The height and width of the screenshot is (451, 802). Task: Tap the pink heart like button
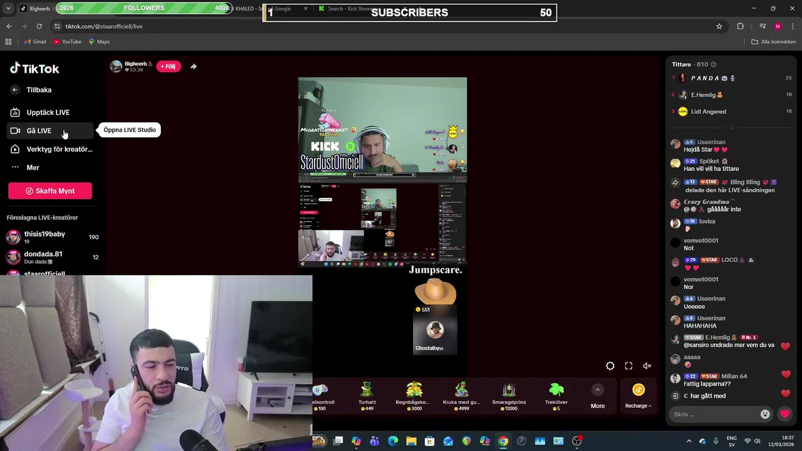pos(784,414)
